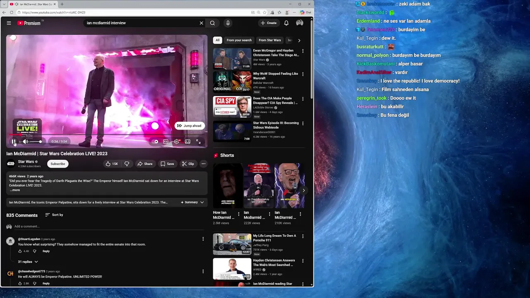This screenshot has height=298, width=530.
Task: Open the player settings gear
Action: point(176,142)
